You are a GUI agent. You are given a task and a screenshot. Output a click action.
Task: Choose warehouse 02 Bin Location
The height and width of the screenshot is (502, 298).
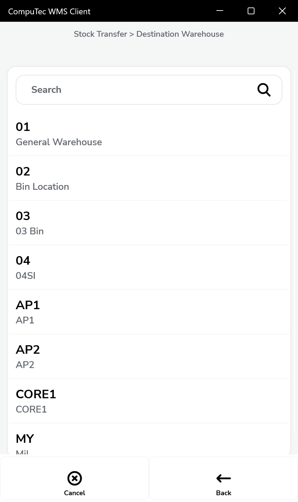(x=149, y=179)
